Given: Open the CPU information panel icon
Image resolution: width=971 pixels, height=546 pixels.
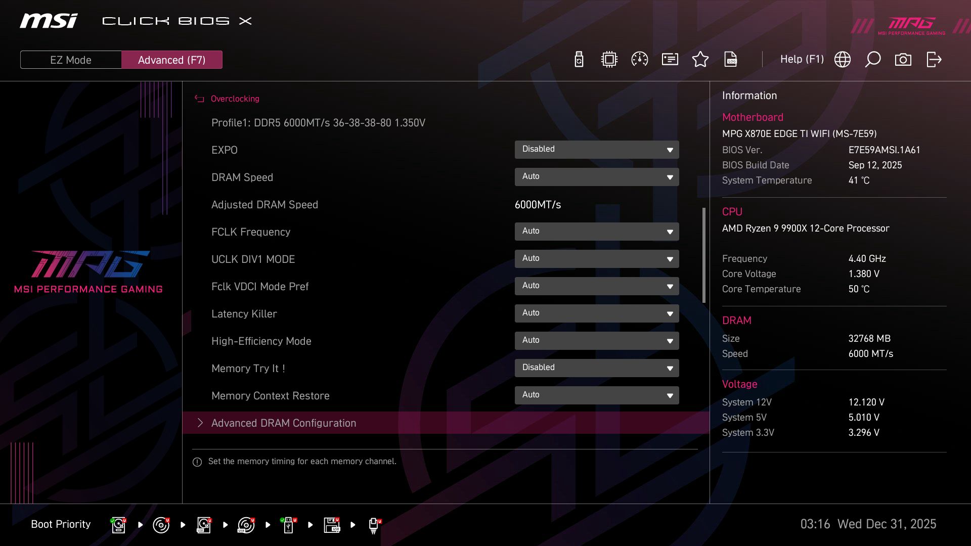Looking at the screenshot, I should tap(608, 59).
